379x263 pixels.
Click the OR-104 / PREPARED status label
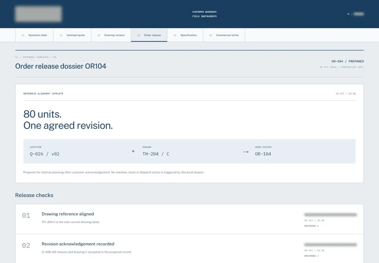347,62
